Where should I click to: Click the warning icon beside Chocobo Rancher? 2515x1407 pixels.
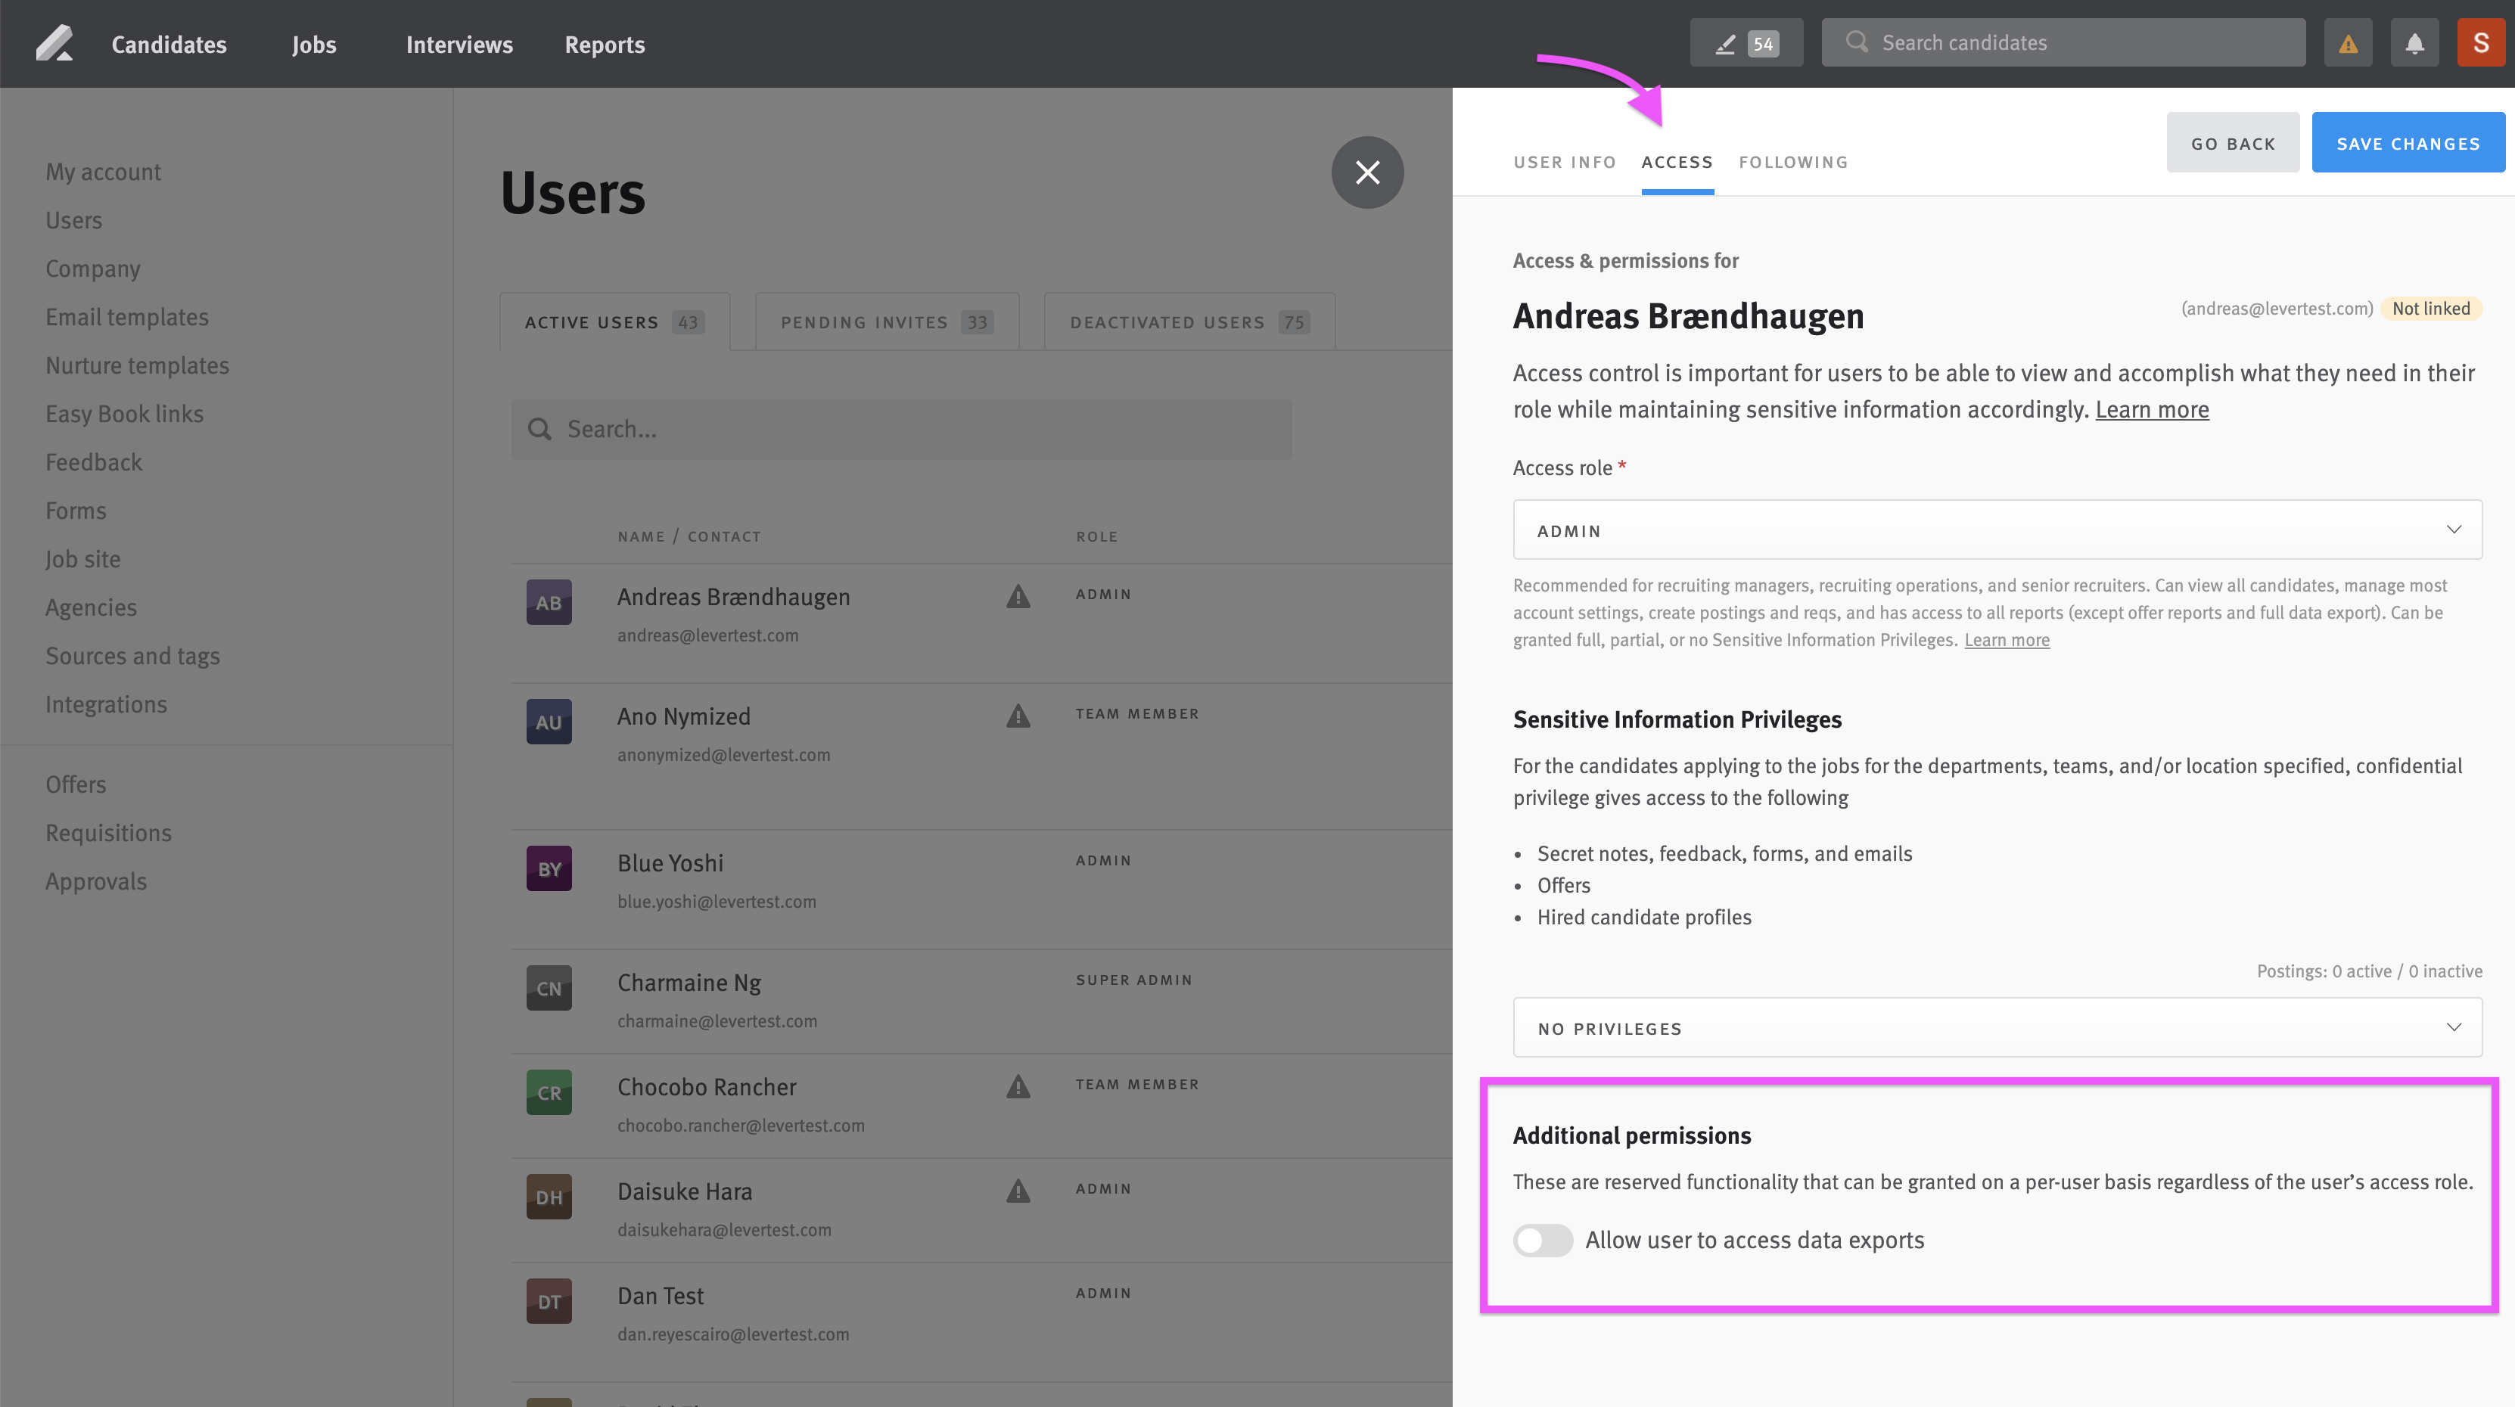pyautogui.click(x=1018, y=1087)
